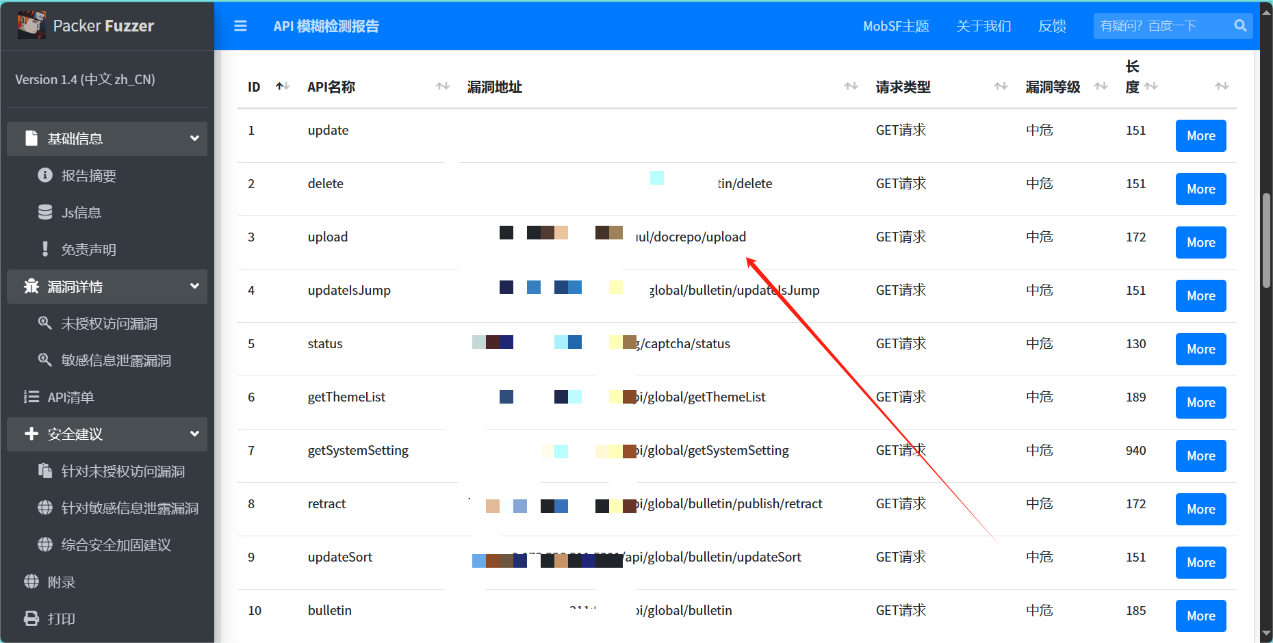Click the API清单 list icon

(31, 397)
